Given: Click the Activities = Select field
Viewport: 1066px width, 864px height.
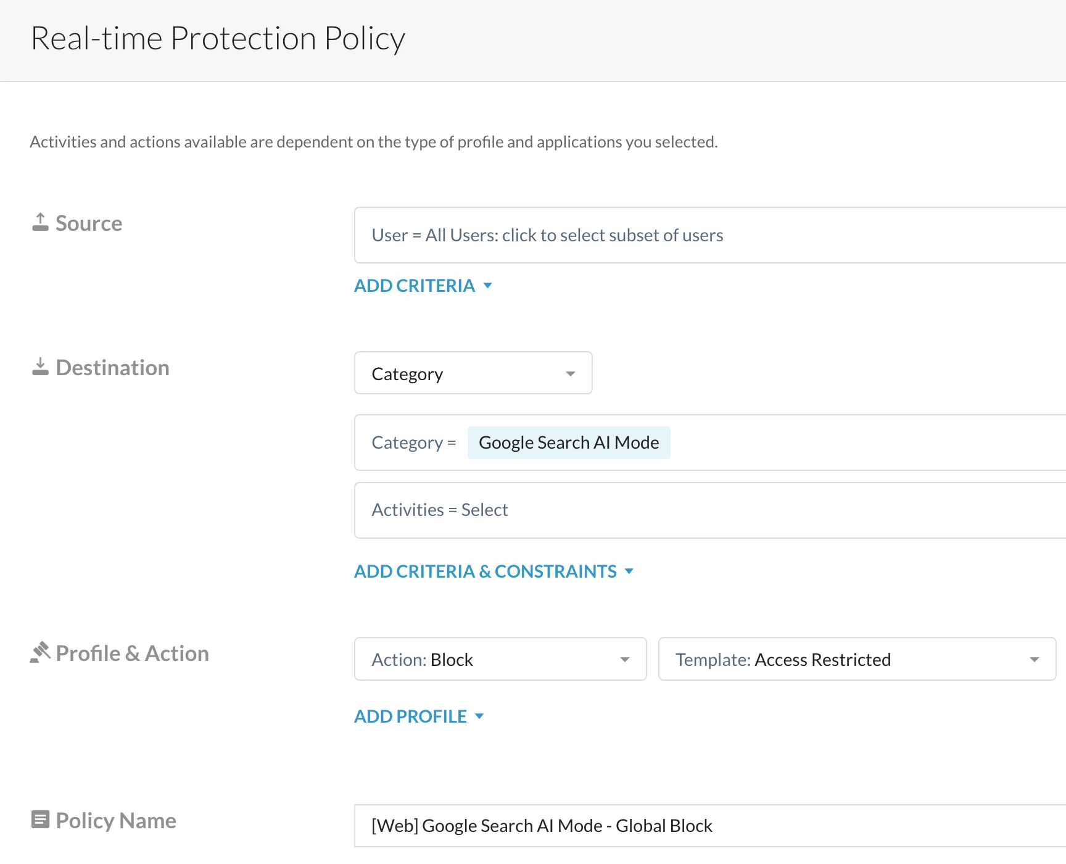Looking at the screenshot, I should coord(709,510).
